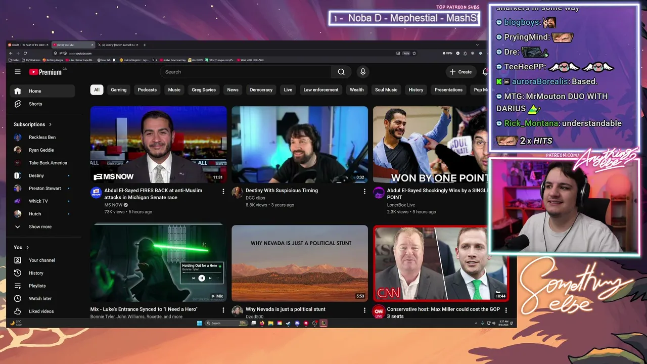
Task: Open more options for Conservative host video
Action: (x=506, y=310)
